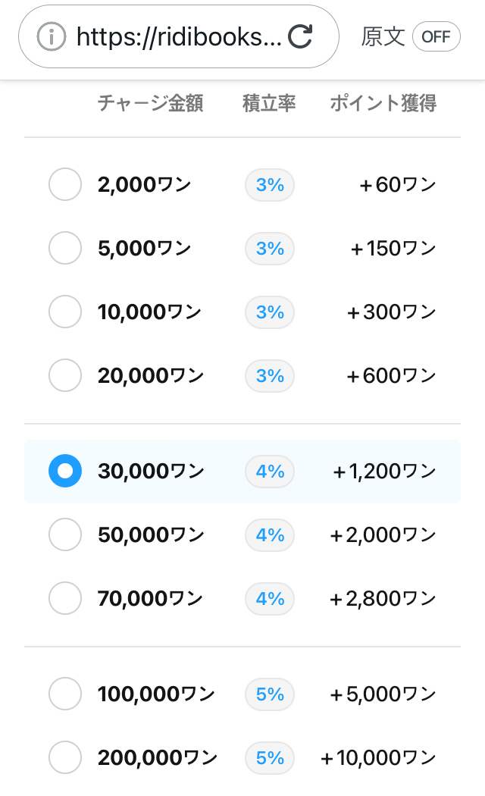The width and height of the screenshot is (485, 796).
Task: Reload the page with the refresh icon
Action: (301, 36)
